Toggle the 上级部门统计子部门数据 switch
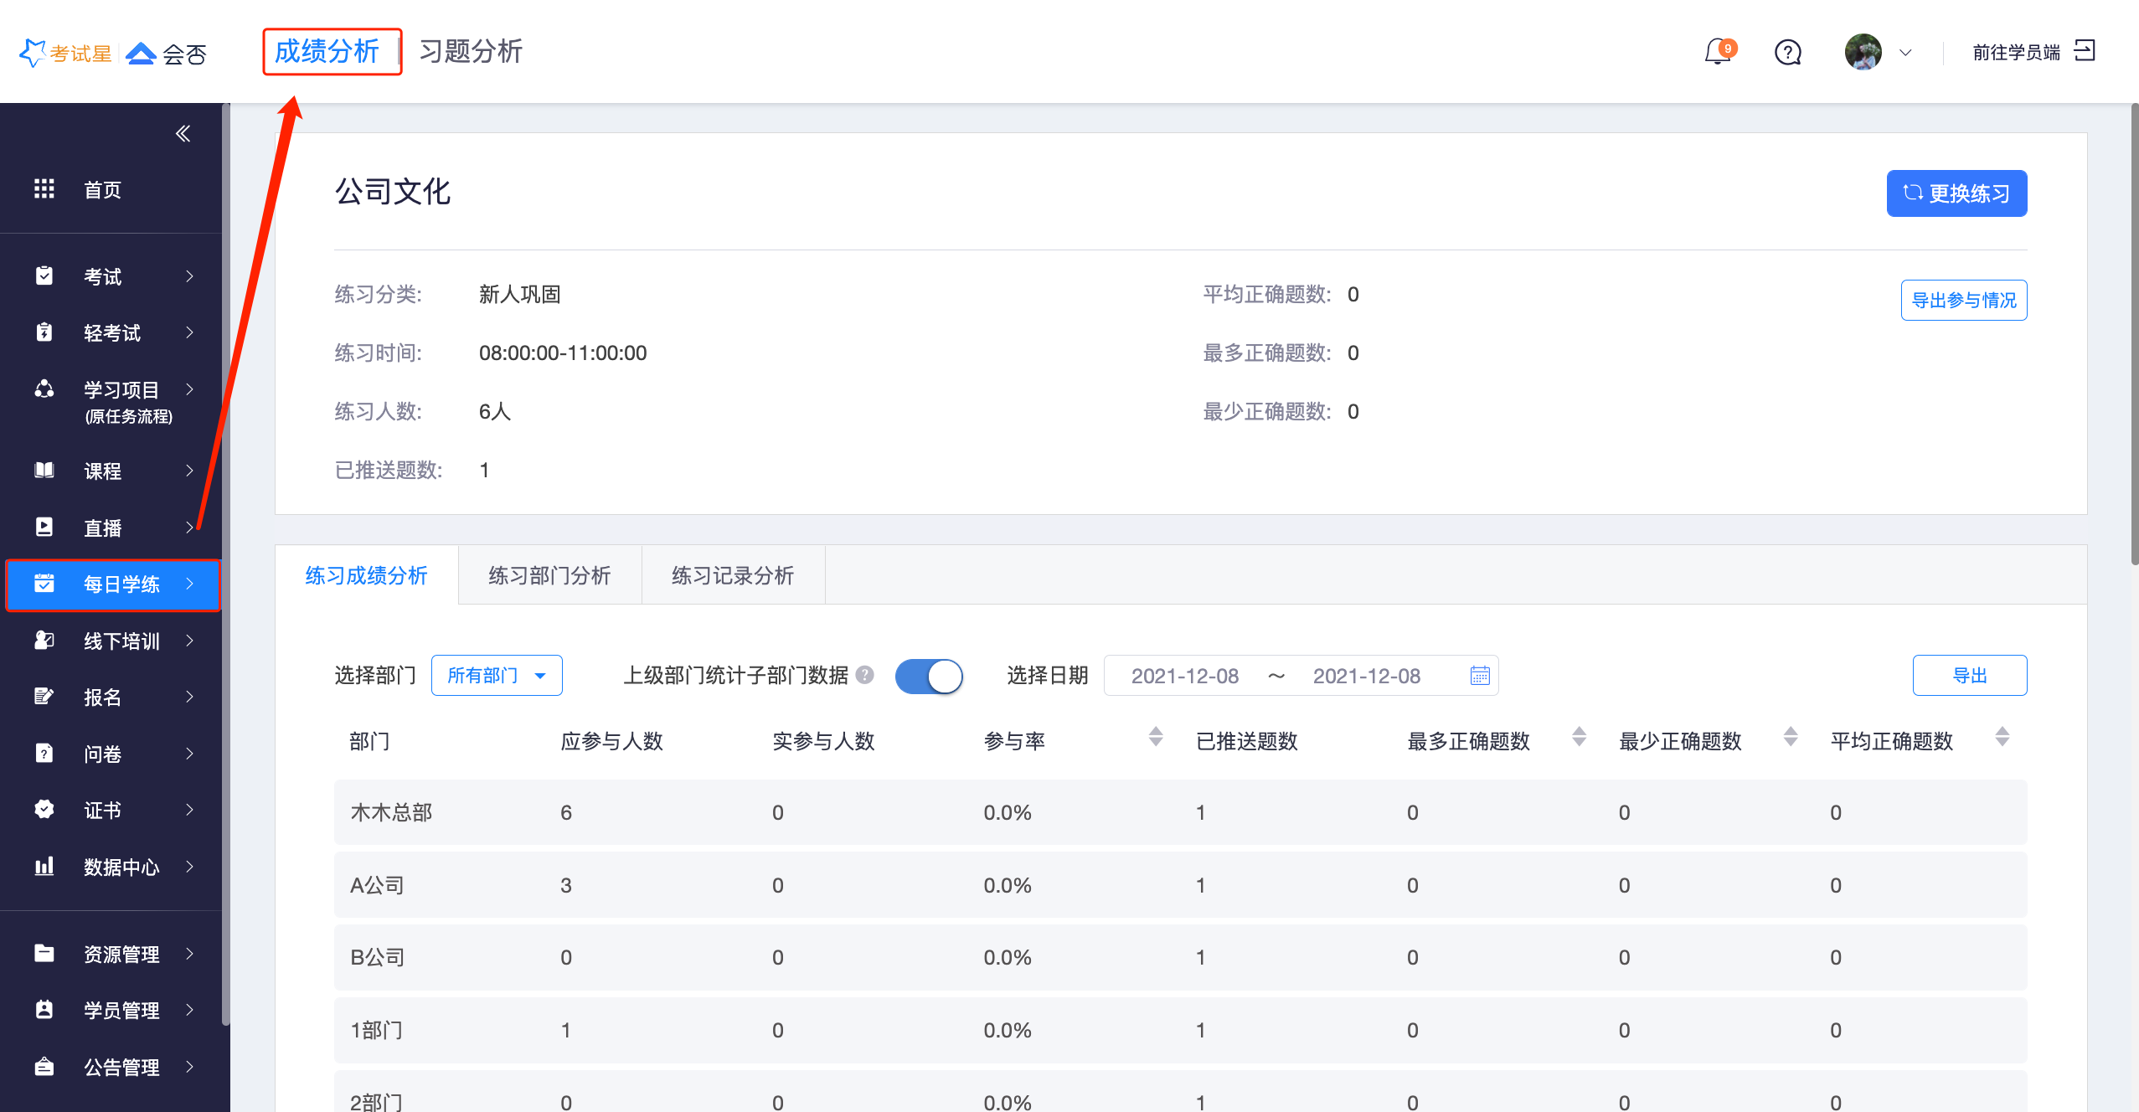The width and height of the screenshot is (2139, 1112). pyautogui.click(x=929, y=676)
